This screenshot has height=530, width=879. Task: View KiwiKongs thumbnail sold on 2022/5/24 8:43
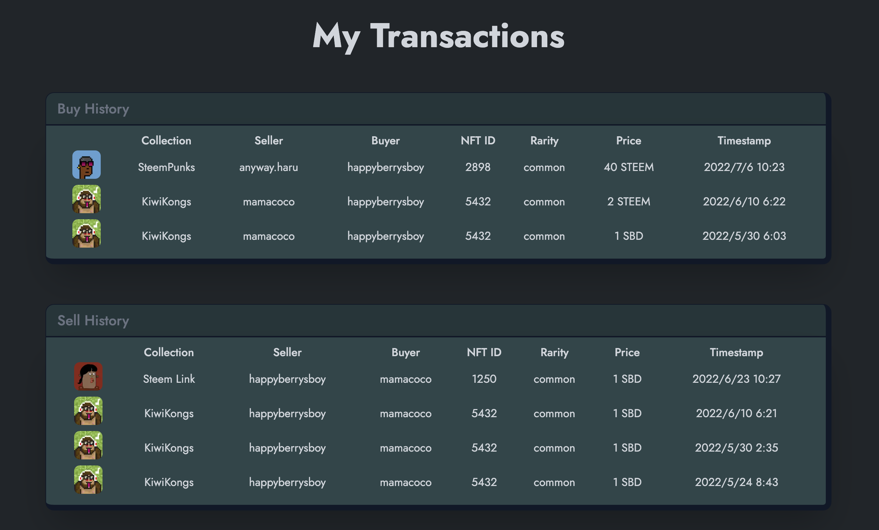point(88,480)
